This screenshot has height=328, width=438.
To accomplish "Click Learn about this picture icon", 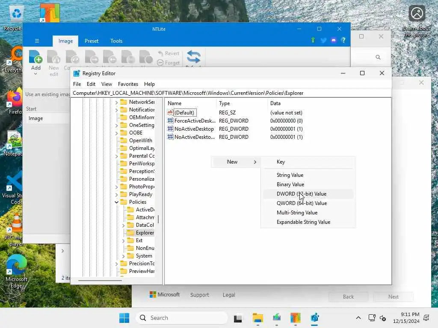I will (x=417, y=13).
